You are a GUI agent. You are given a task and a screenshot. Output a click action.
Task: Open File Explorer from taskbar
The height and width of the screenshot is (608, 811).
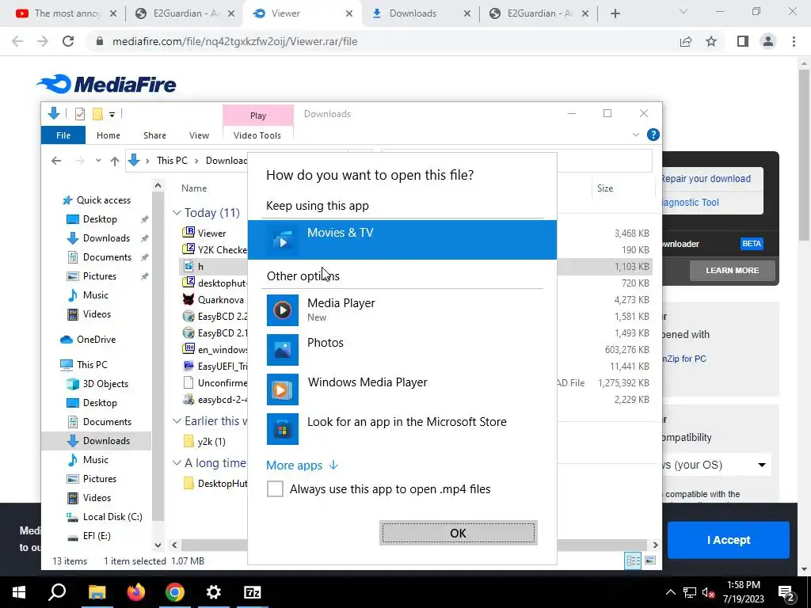[x=97, y=592]
